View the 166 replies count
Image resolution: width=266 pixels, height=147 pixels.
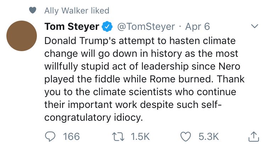click(x=71, y=137)
